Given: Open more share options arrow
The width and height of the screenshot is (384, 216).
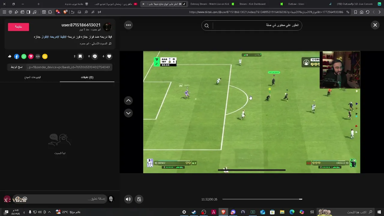Looking at the screenshot, I should pos(10,56).
